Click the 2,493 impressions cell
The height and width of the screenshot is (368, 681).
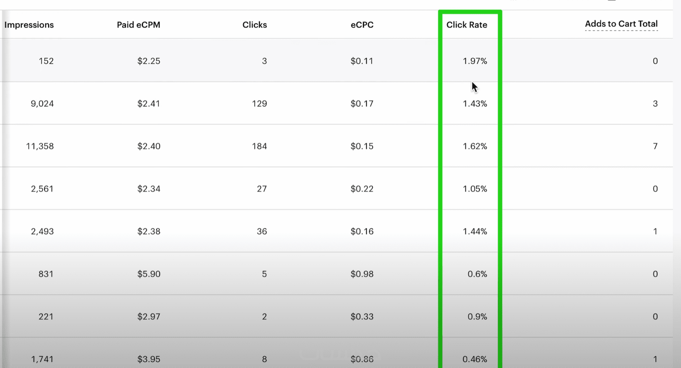(42, 231)
